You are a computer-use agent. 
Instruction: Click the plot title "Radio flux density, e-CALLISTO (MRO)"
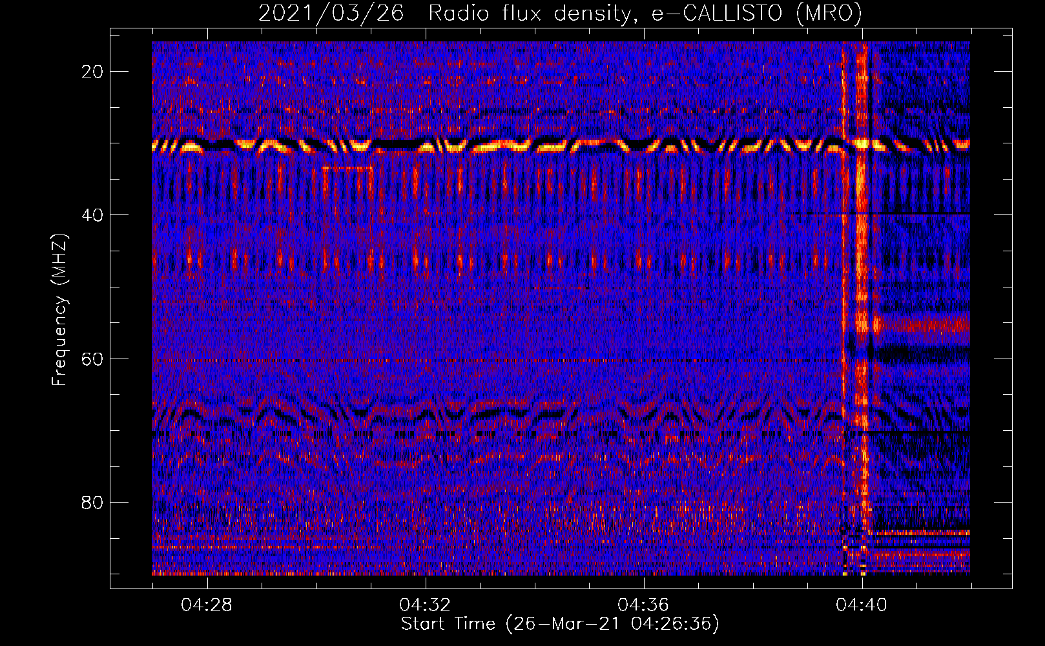tap(645, 14)
